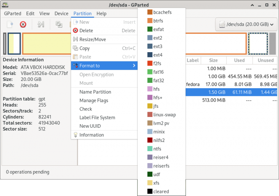Choose ext4 in the format list
The image size is (279, 196).
[x=162, y=55]
